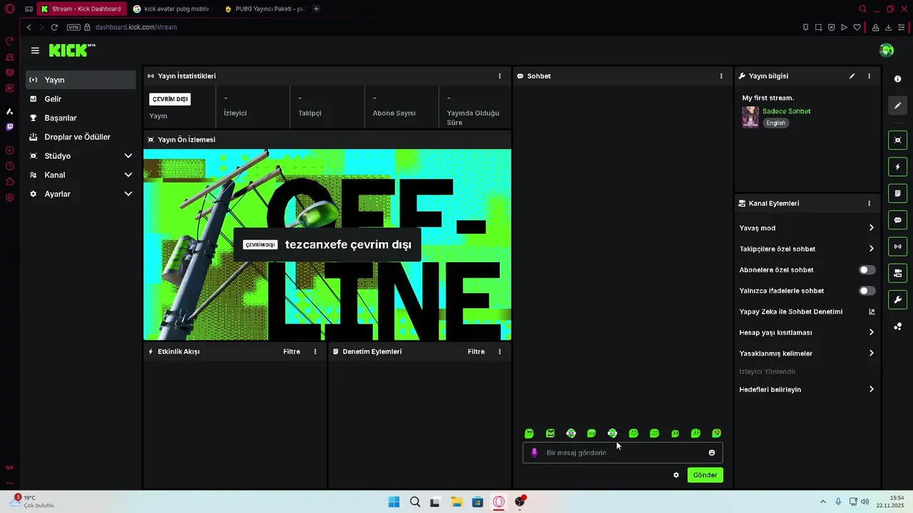This screenshot has width=913, height=513.
Task: Click the pencil layout-edit icon in right sidebar
Action: [897, 105]
